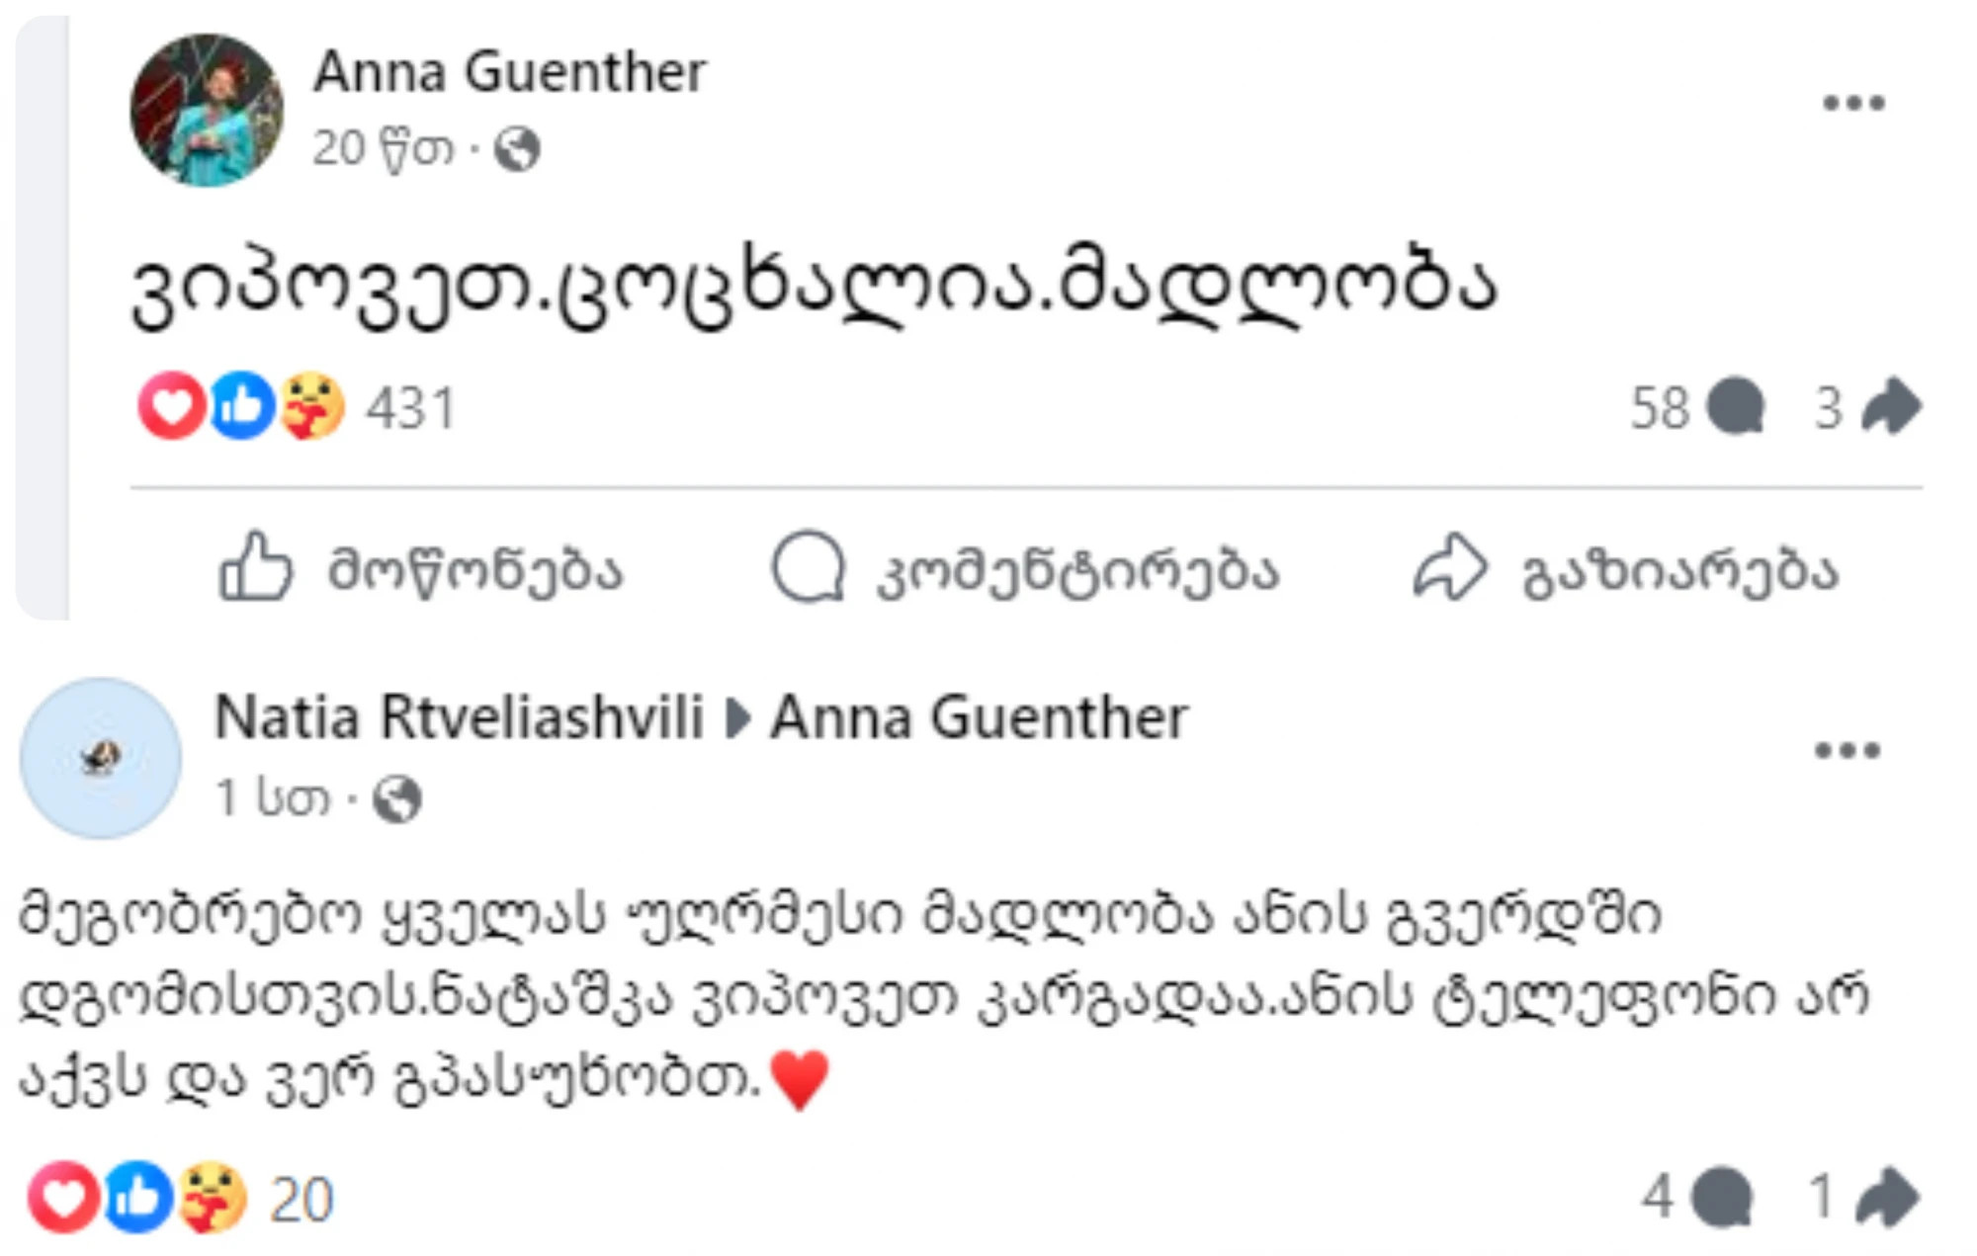Open Anna Guenther's profile picture
Viewport: 1977px width, 1256px height.
(x=207, y=110)
